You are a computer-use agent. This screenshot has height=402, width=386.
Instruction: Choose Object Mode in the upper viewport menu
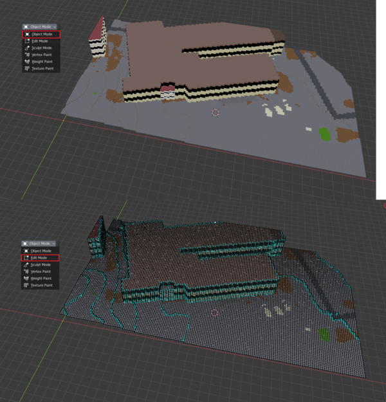(x=41, y=34)
